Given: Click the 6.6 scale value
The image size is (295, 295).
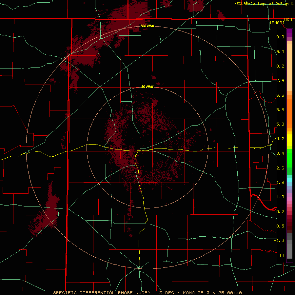Looking at the screenshot, I should click(280, 95).
